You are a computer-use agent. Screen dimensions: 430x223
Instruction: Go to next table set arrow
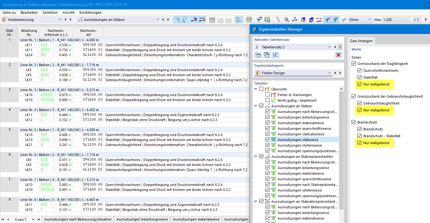(340, 47)
